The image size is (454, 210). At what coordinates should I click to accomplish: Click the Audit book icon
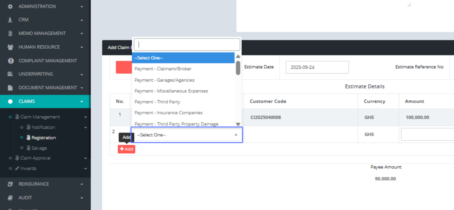[10, 198]
